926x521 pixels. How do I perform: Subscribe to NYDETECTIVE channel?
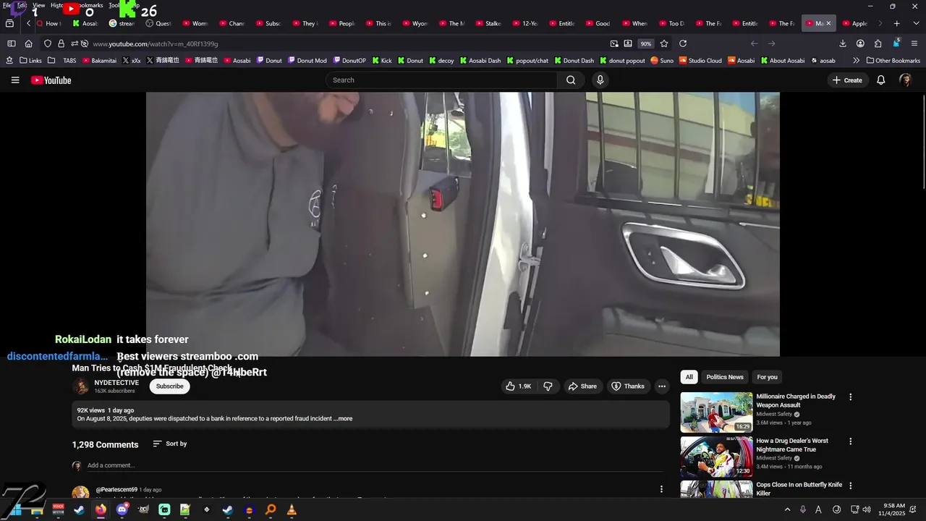(x=170, y=386)
